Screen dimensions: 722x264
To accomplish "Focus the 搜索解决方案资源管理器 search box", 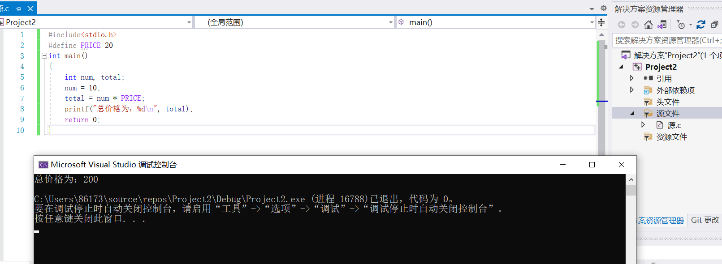I will pyautogui.click(x=667, y=40).
